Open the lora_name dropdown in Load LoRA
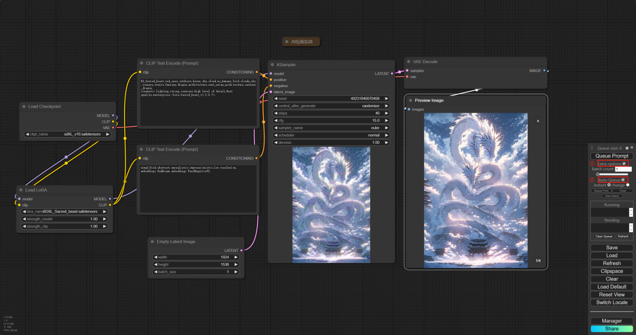636x335 pixels. coord(65,211)
